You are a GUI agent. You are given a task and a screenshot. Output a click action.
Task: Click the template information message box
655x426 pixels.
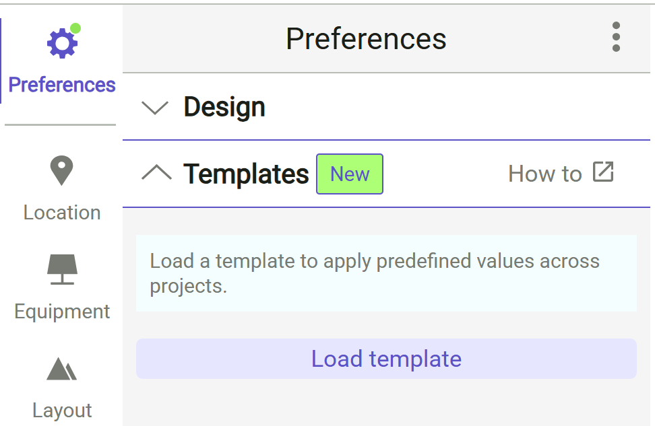click(x=386, y=273)
